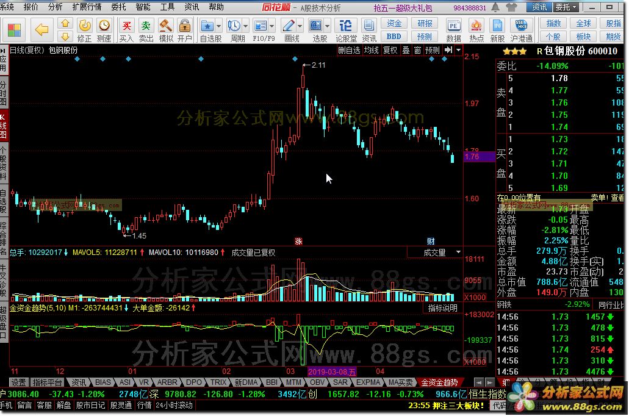Open the 论股堂 forum icon

click(346, 30)
